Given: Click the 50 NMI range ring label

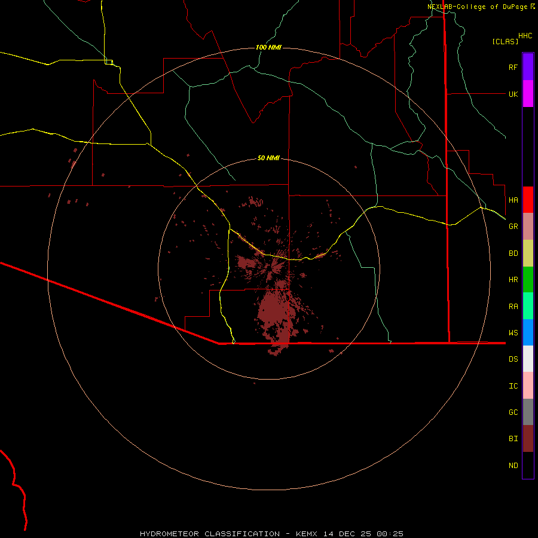Looking at the screenshot, I should (x=268, y=158).
